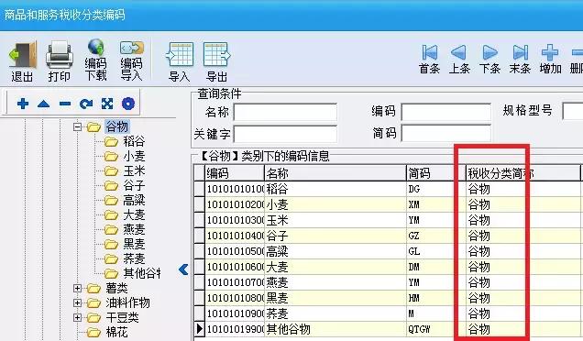
Task: Click the DG 简码 cell
Action: (436, 189)
